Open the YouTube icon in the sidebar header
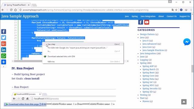 click(x=147, y=22)
